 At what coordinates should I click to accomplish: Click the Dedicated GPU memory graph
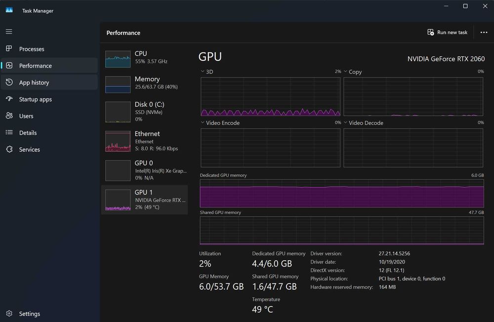tap(342, 193)
